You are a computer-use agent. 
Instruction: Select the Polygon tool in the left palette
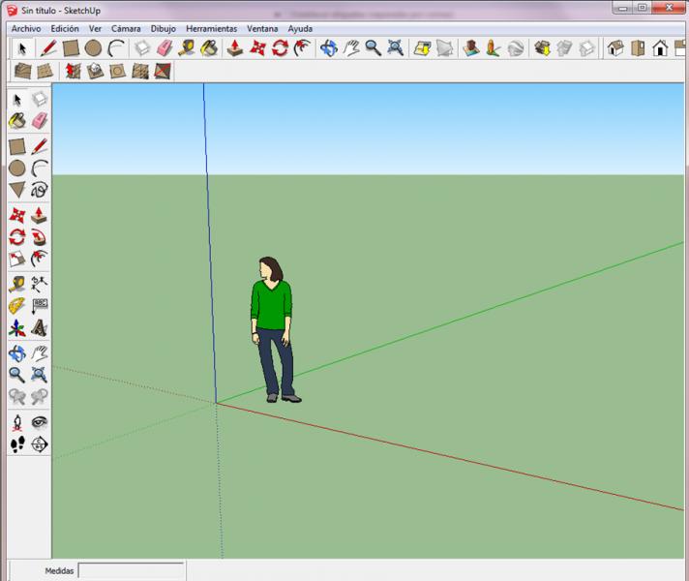[17, 190]
